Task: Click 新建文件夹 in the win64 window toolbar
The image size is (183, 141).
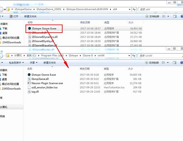Action: pyautogui.click(x=50, y=63)
